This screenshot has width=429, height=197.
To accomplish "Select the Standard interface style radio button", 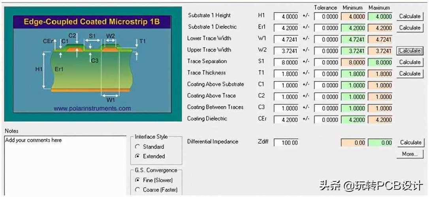I will pos(137,147).
